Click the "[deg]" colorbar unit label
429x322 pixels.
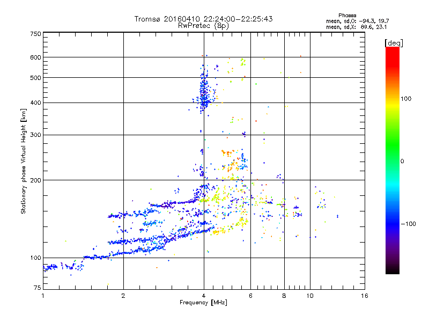394,43
